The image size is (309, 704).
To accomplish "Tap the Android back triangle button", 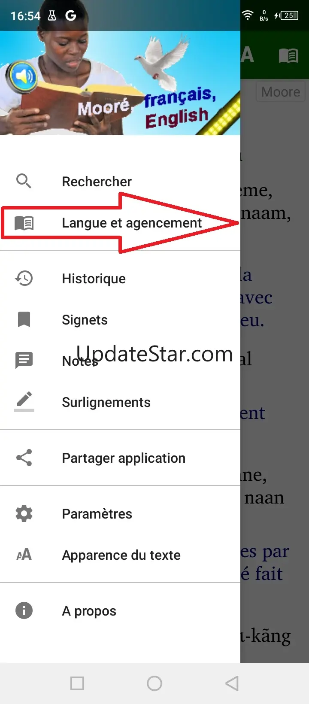I will point(232,683).
